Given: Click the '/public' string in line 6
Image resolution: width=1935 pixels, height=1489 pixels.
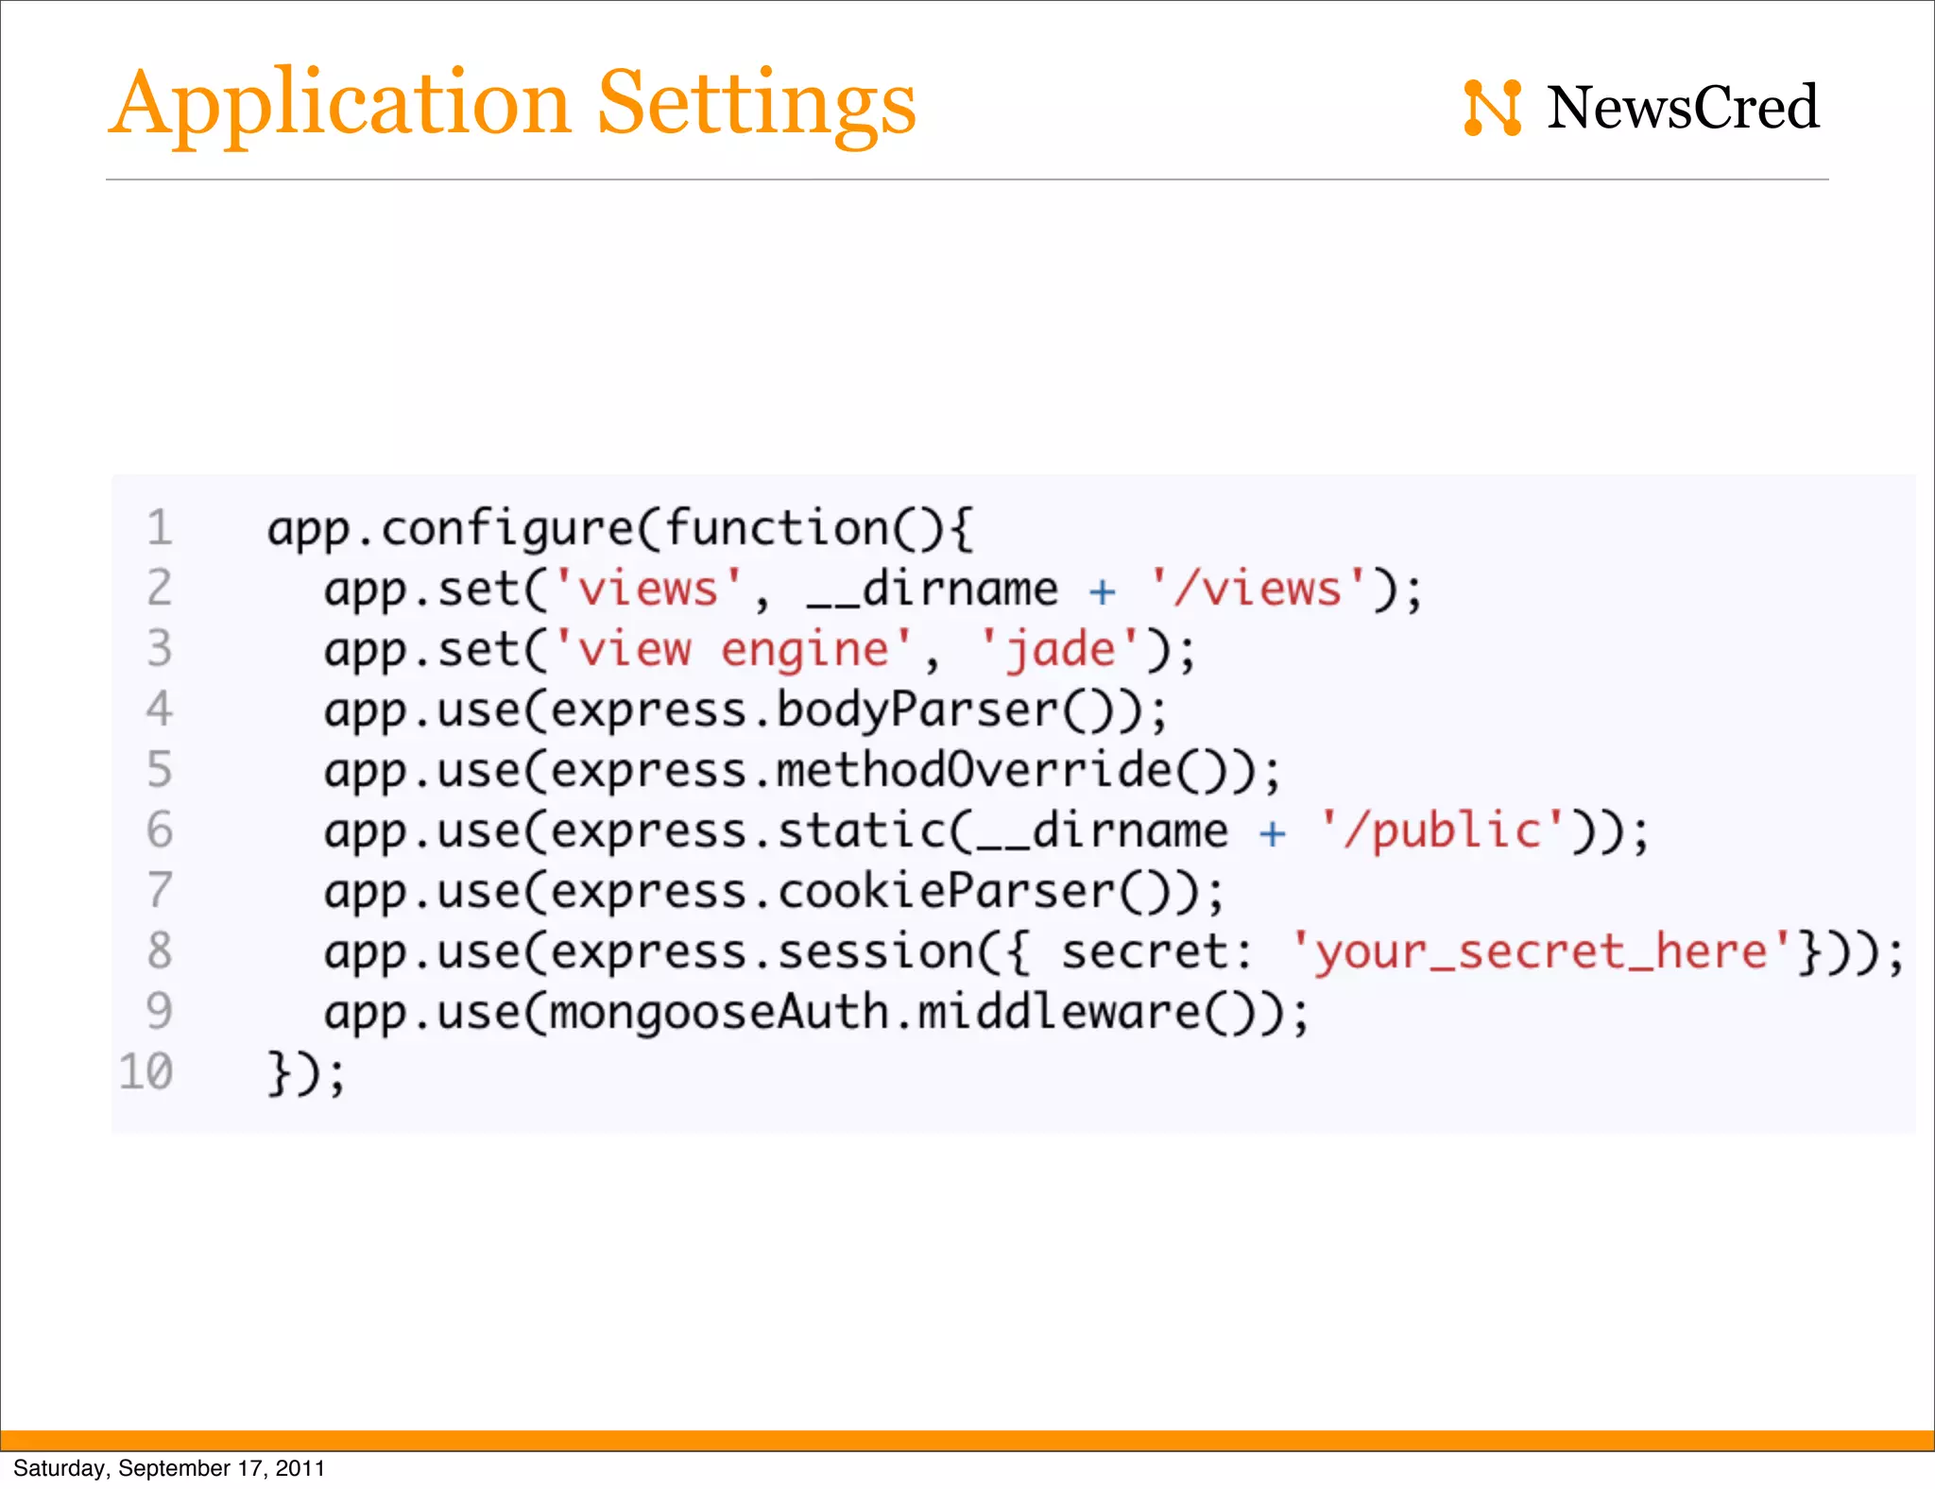Looking at the screenshot, I should [x=1444, y=831].
